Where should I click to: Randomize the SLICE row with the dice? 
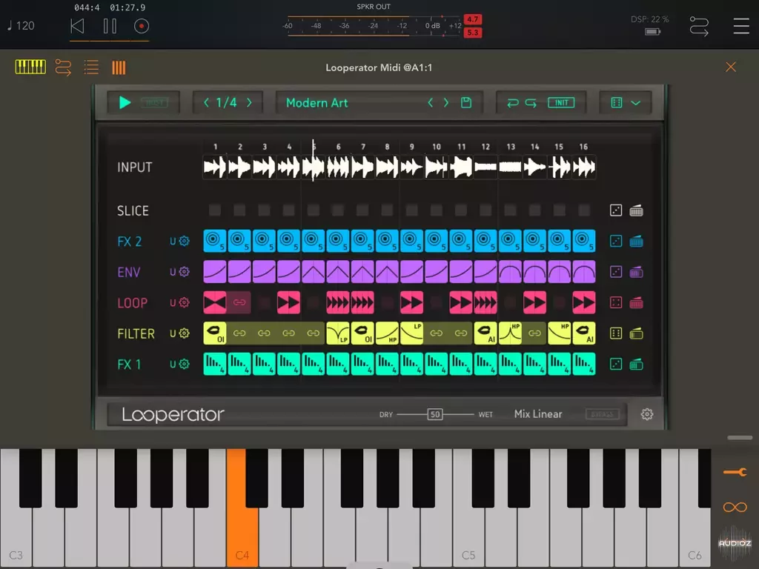[616, 210]
